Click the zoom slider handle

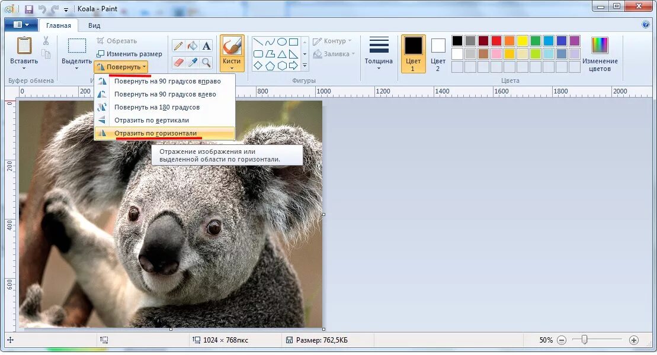(584, 340)
